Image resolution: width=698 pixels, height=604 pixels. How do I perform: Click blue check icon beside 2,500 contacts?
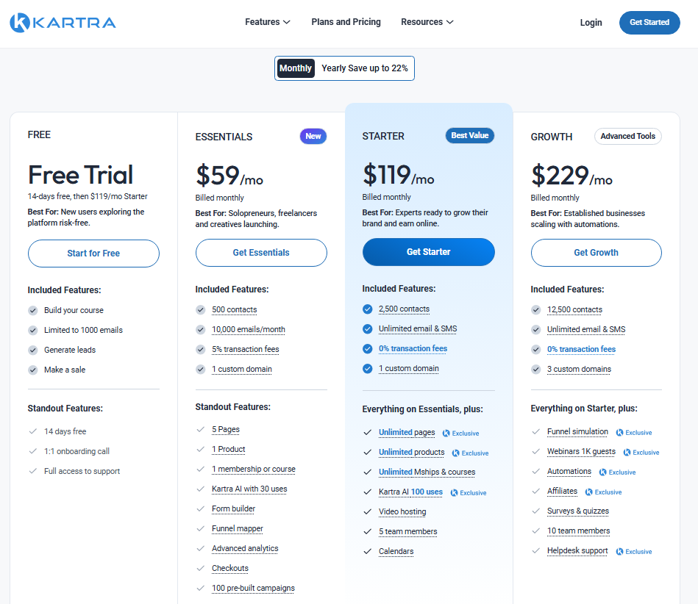[367, 309]
